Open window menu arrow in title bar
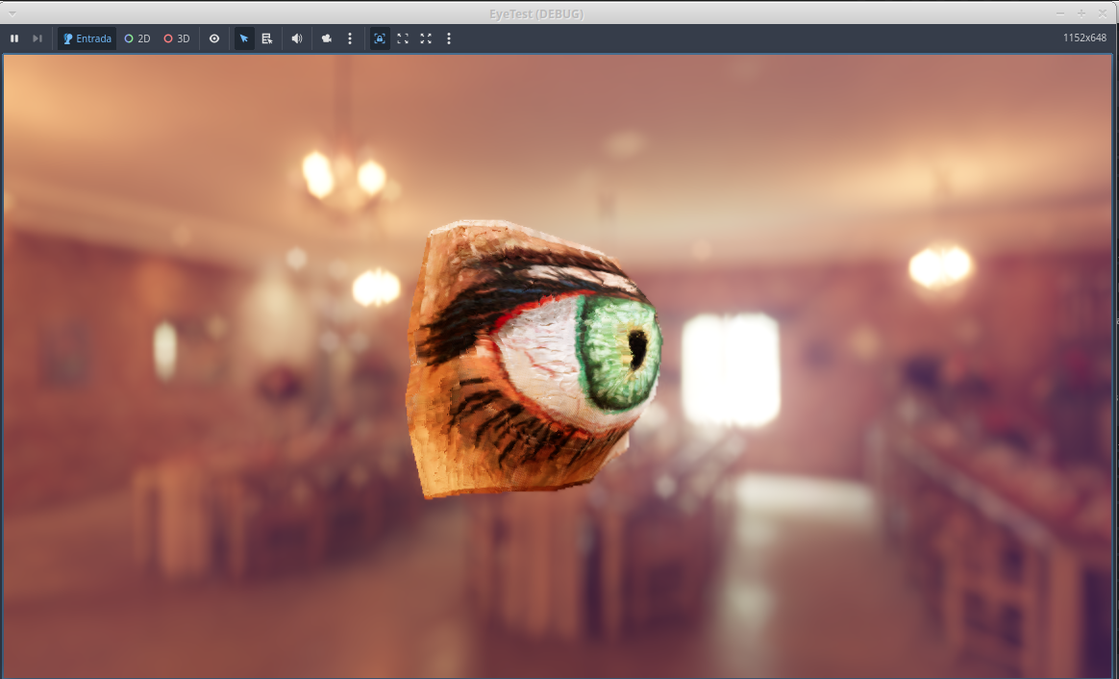 coord(12,13)
